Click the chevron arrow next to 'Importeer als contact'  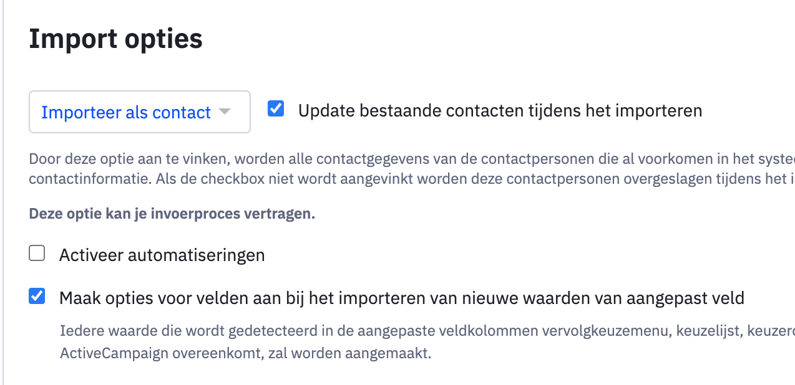(225, 112)
